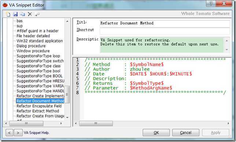The height and width of the screenshot is (142, 236).
Task: Click the snippet tree horizontal scroll left arrow
Action: (x=6, y=123)
